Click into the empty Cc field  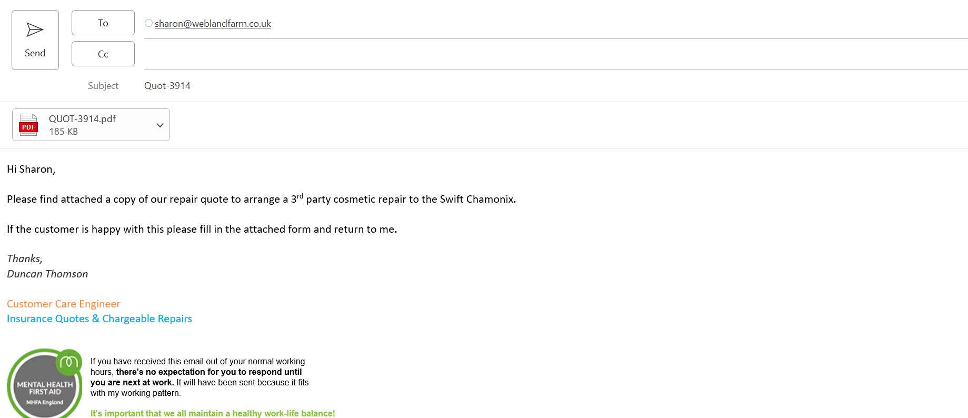[x=474, y=55]
